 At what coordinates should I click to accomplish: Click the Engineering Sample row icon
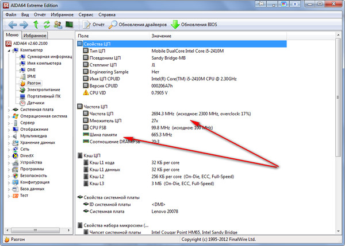click(x=86, y=72)
